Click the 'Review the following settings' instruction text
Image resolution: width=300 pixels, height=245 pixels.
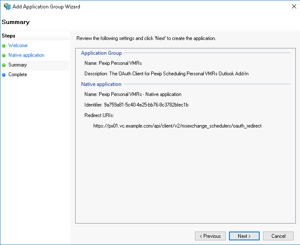(x=146, y=38)
